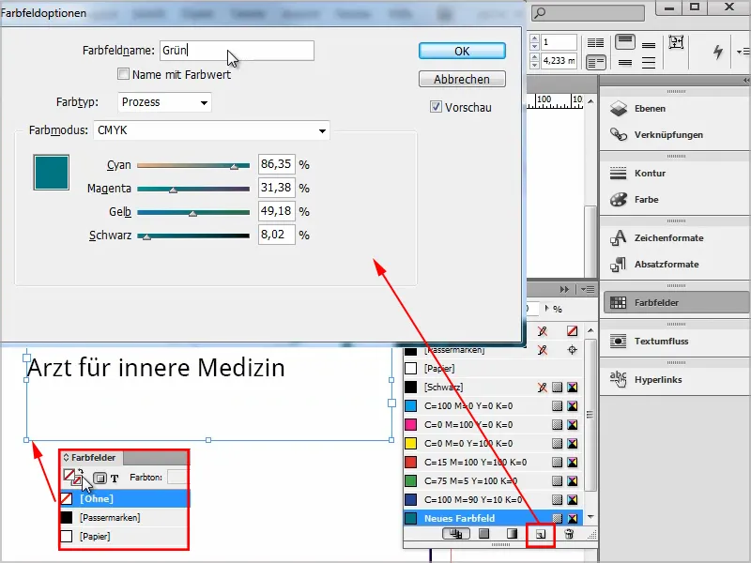Click the Gelb value field 49,18
Image resolution: width=751 pixels, height=563 pixels.
coord(276,211)
